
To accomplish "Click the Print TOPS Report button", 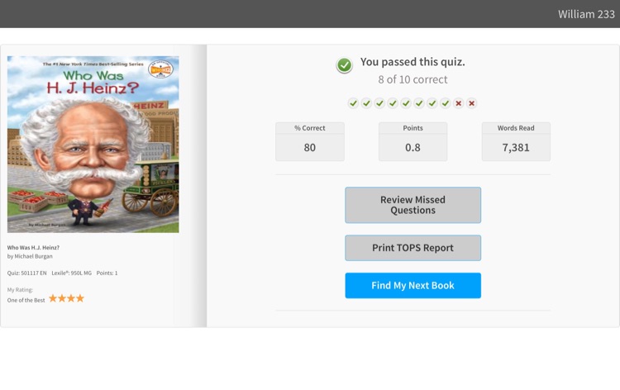I will tap(413, 248).
